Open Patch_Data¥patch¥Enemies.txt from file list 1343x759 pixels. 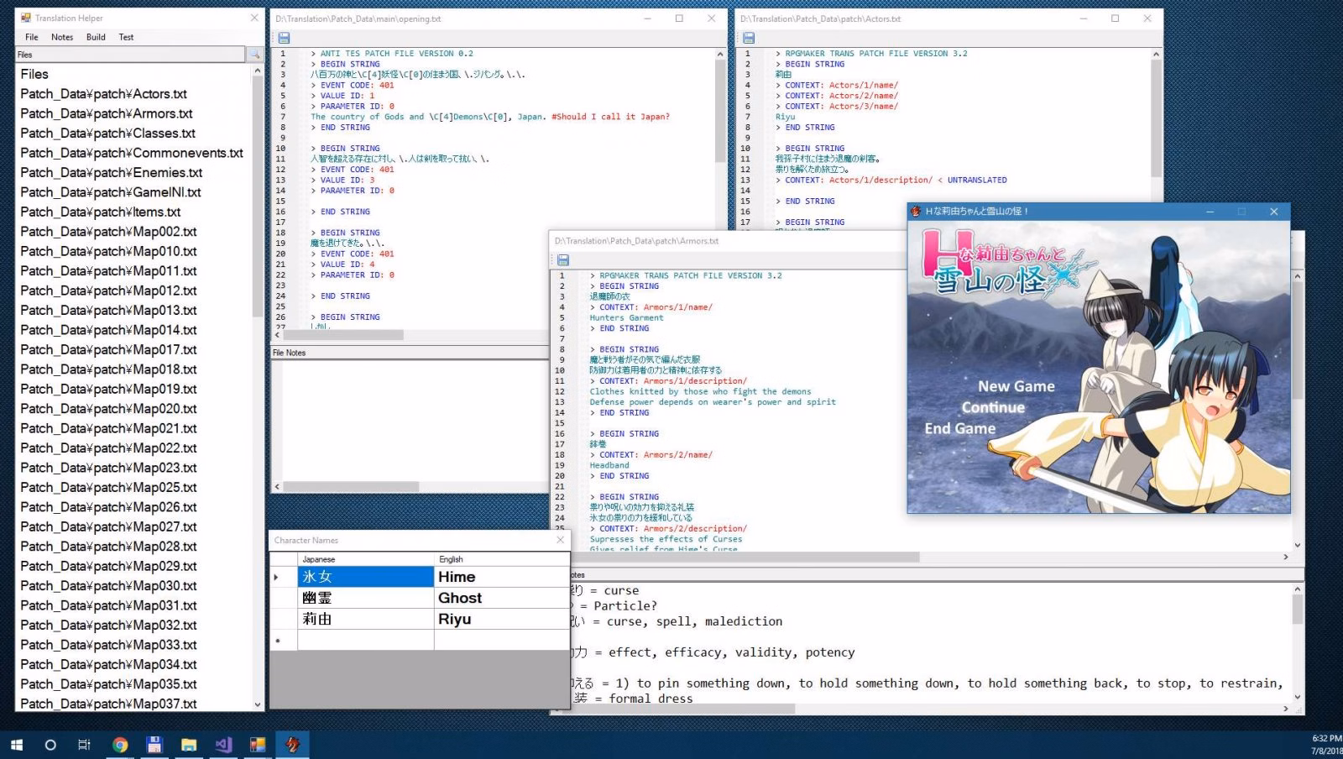[112, 173]
